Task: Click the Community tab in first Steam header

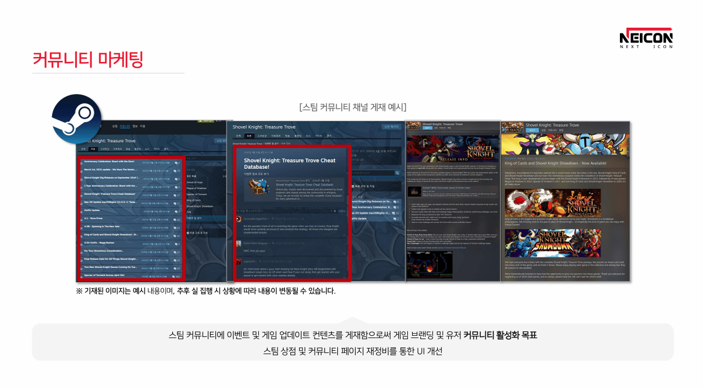Action: [x=125, y=126]
